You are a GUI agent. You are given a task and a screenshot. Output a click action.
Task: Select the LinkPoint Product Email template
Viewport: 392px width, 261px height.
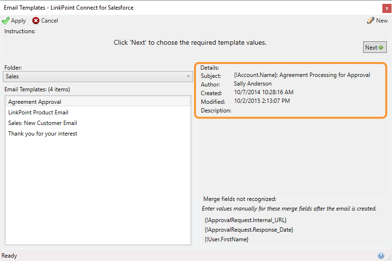pos(98,112)
